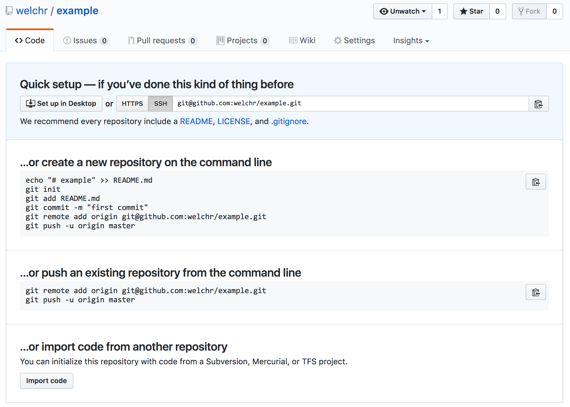
Task: Expand the Unwatch dropdown
Action: pyautogui.click(x=402, y=11)
